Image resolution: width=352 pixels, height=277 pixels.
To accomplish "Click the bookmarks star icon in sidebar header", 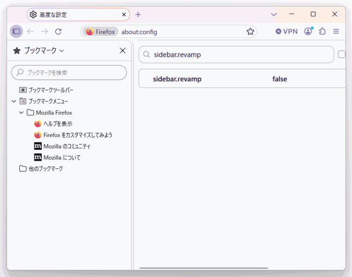I will pyautogui.click(x=17, y=50).
